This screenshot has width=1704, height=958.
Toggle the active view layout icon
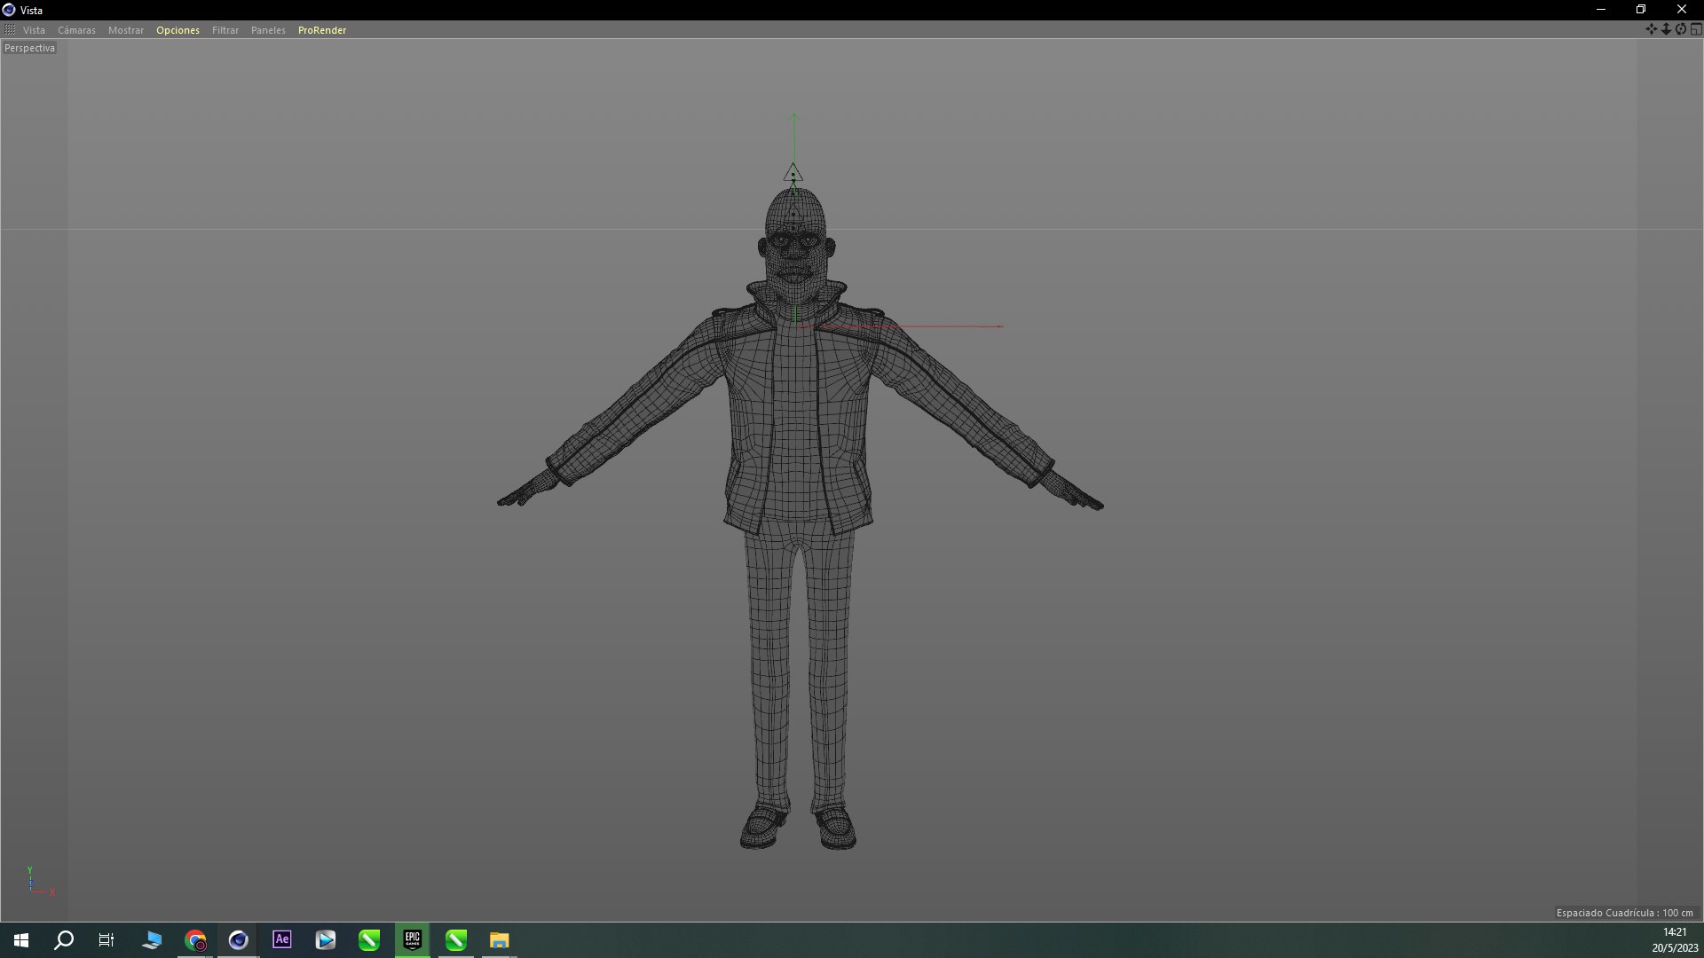pyautogui.click(x=1696, y=29)
